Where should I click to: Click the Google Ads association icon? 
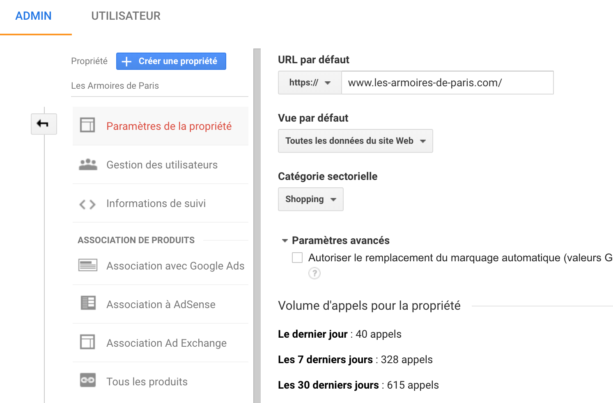click(x=88, y=265)
